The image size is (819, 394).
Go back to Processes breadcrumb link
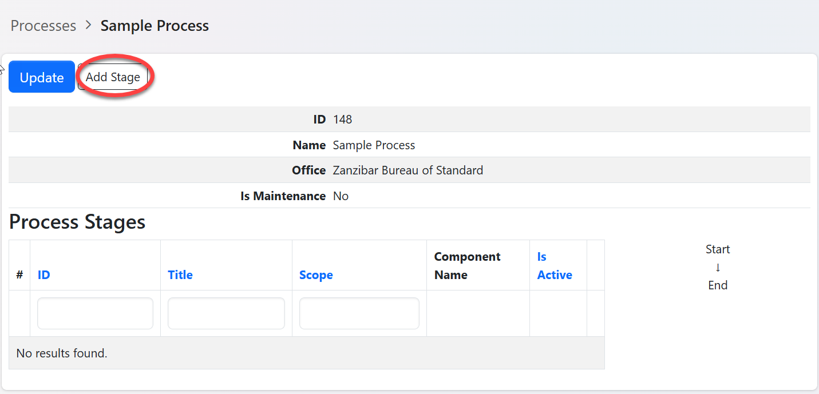tap(43, 26)
